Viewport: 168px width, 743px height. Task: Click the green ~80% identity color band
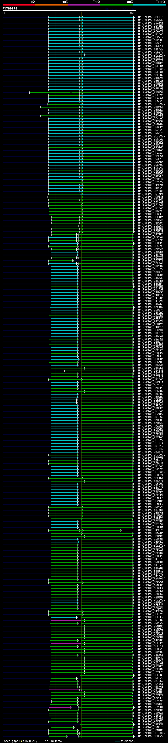click(117, 5)
